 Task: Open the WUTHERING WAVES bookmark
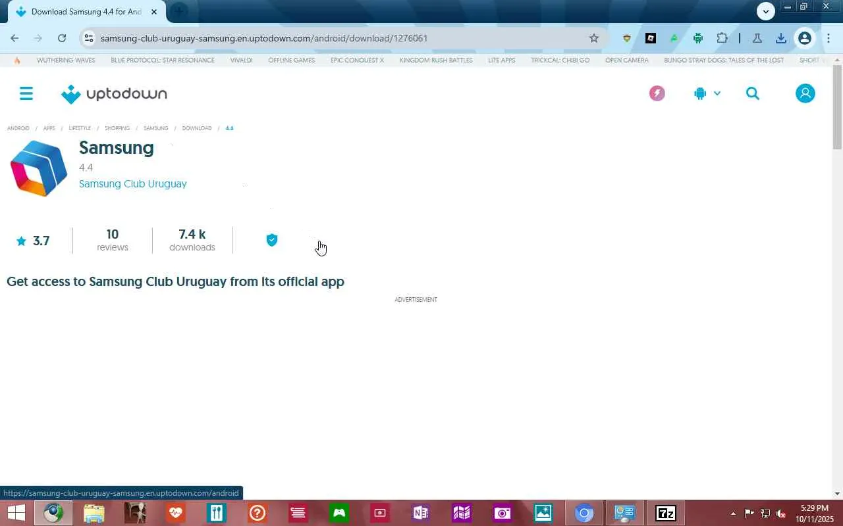(66, 60)
